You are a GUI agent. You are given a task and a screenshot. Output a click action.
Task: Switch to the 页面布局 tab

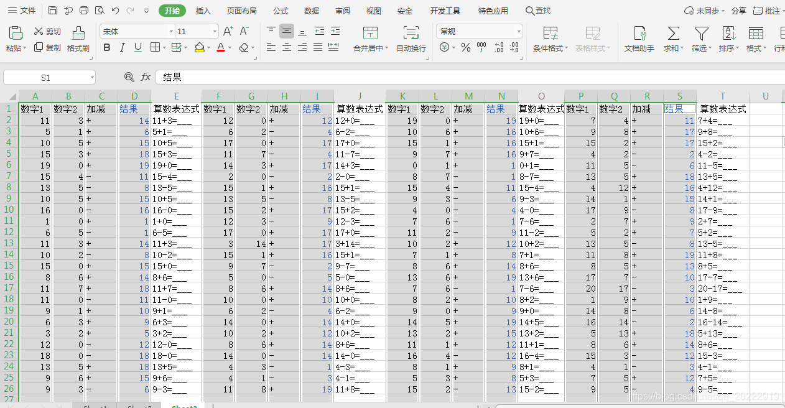click(241, 11)
